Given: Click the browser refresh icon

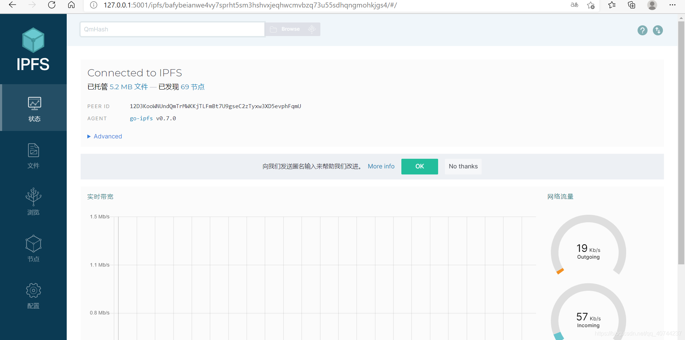Looking at the screenshot, I should (x=52, y=5).
